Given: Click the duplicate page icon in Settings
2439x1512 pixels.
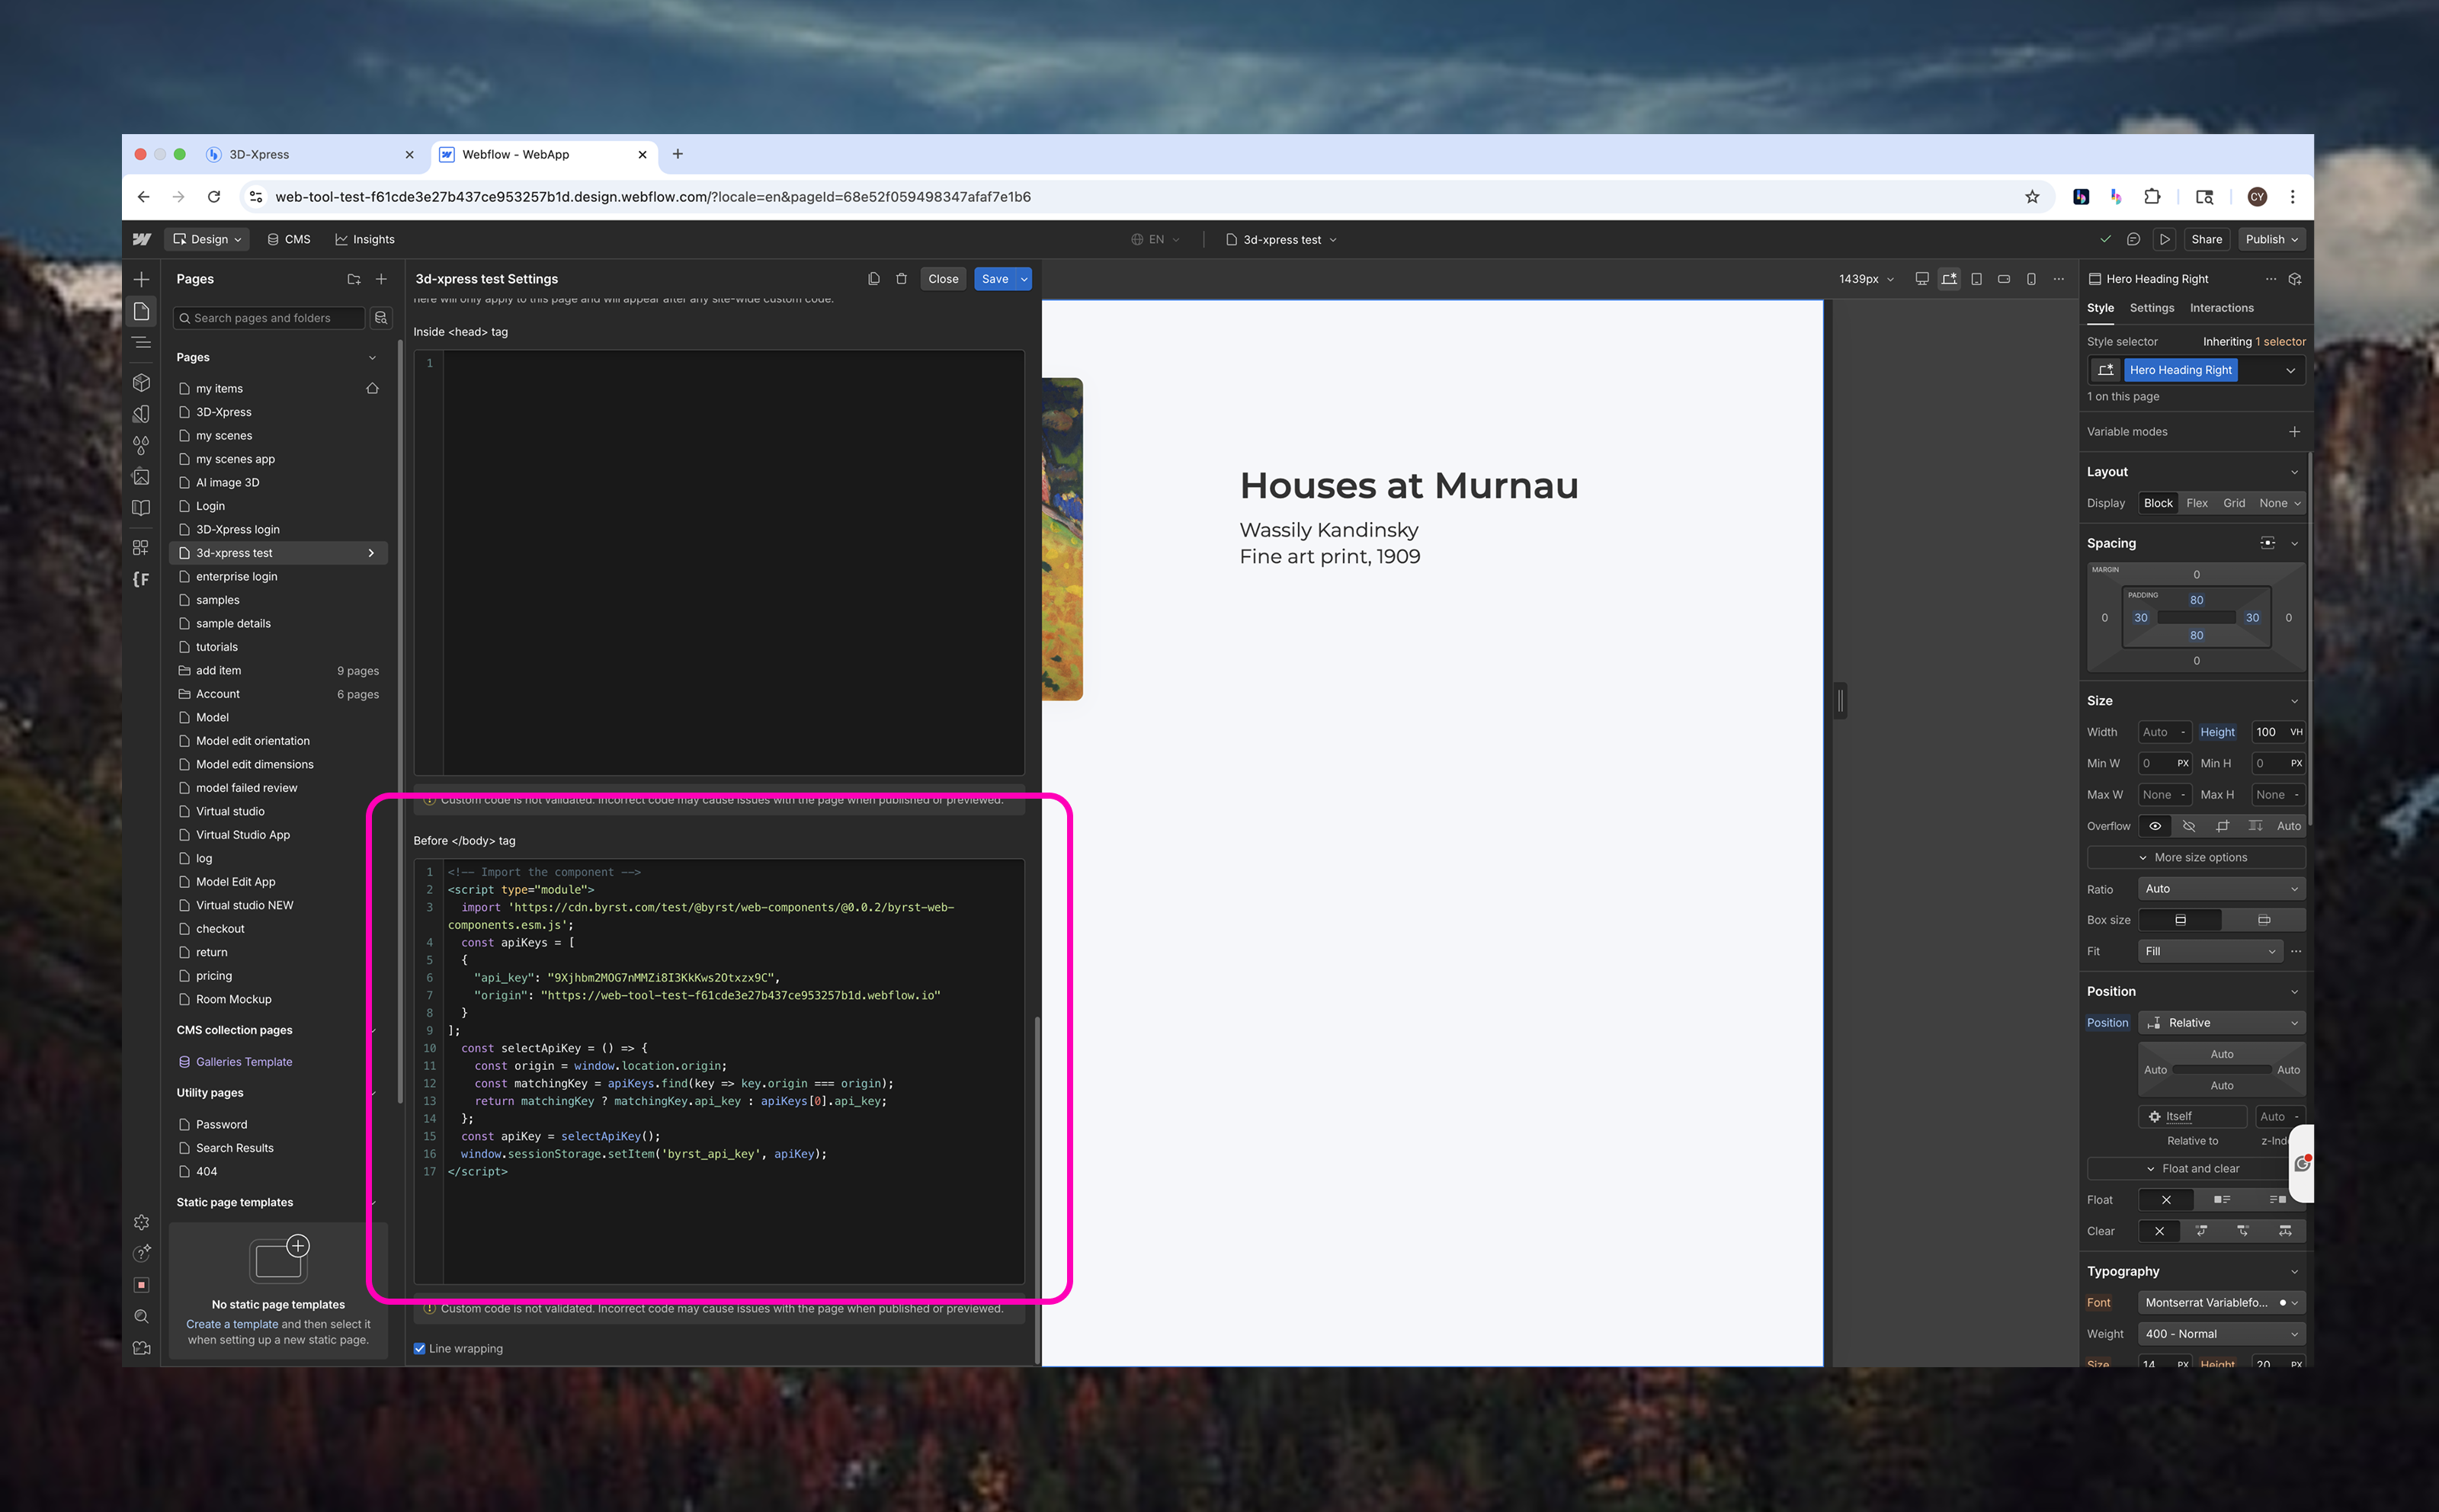Looking at the screenshot, I should pos(873,279).
